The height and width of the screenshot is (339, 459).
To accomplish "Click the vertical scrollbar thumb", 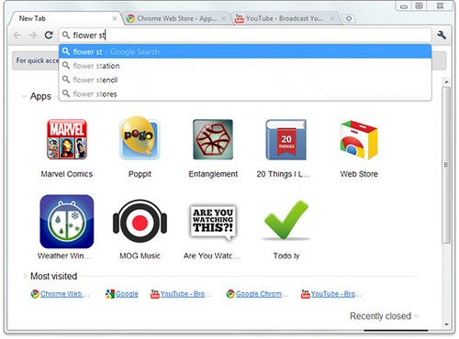I will tap(446, 165).
